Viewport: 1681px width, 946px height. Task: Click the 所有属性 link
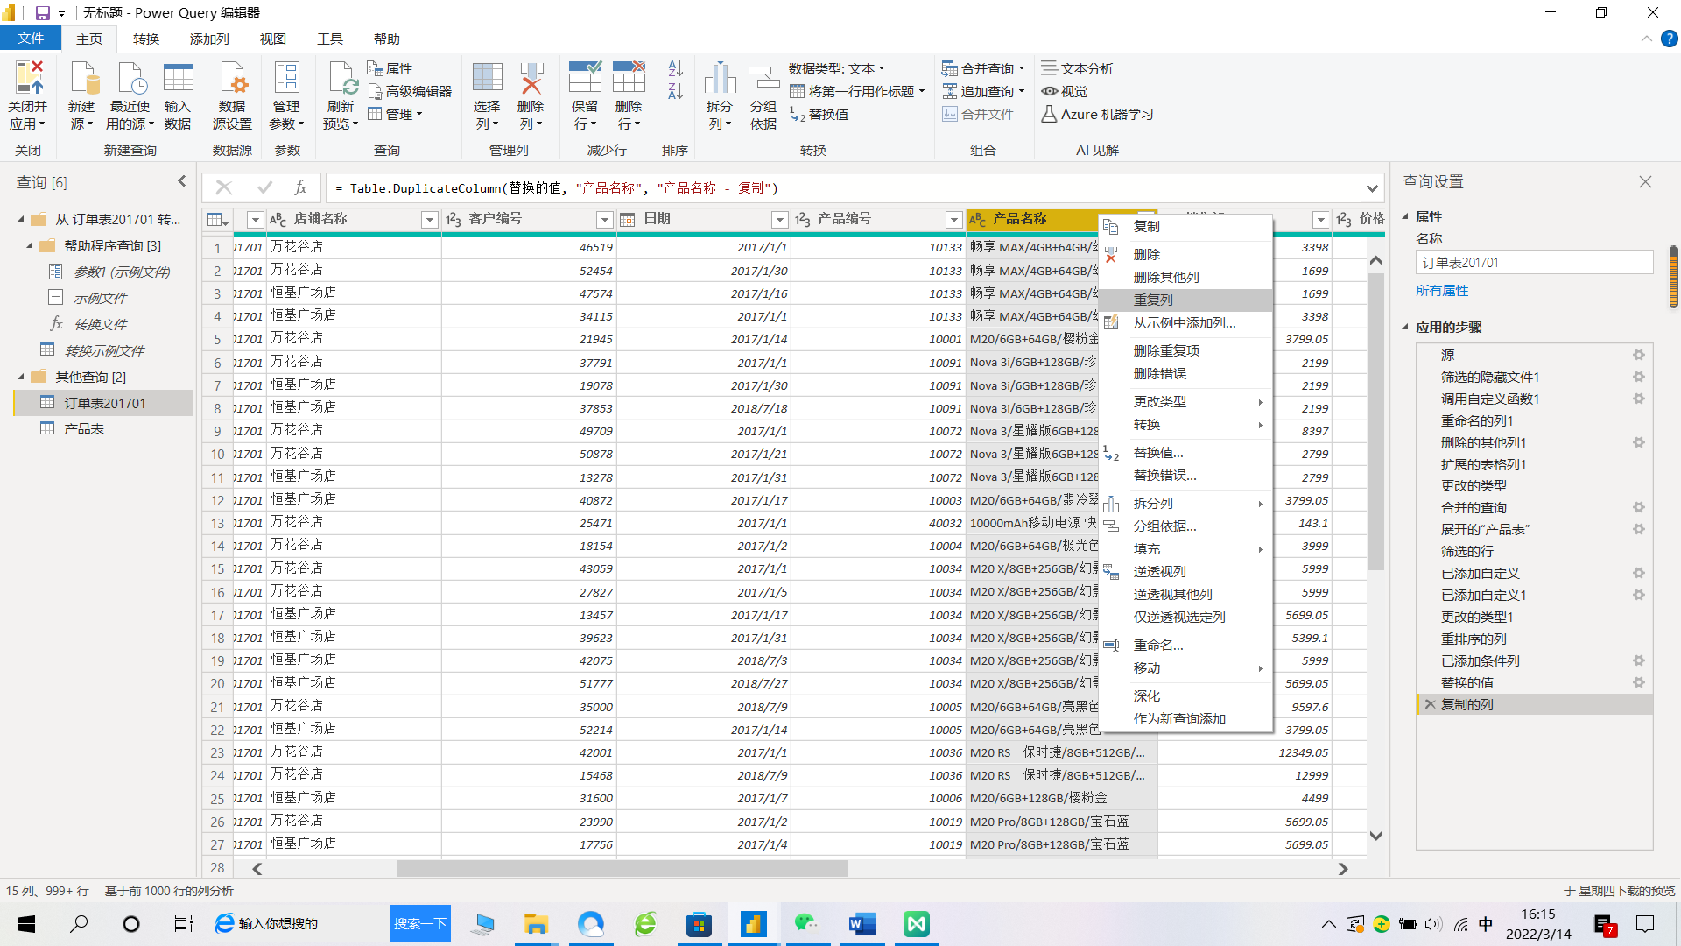[x=1442, y=290]
